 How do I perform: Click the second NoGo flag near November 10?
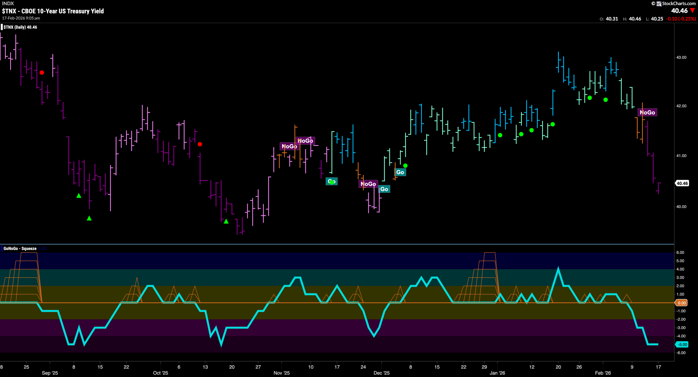(305, 141)
